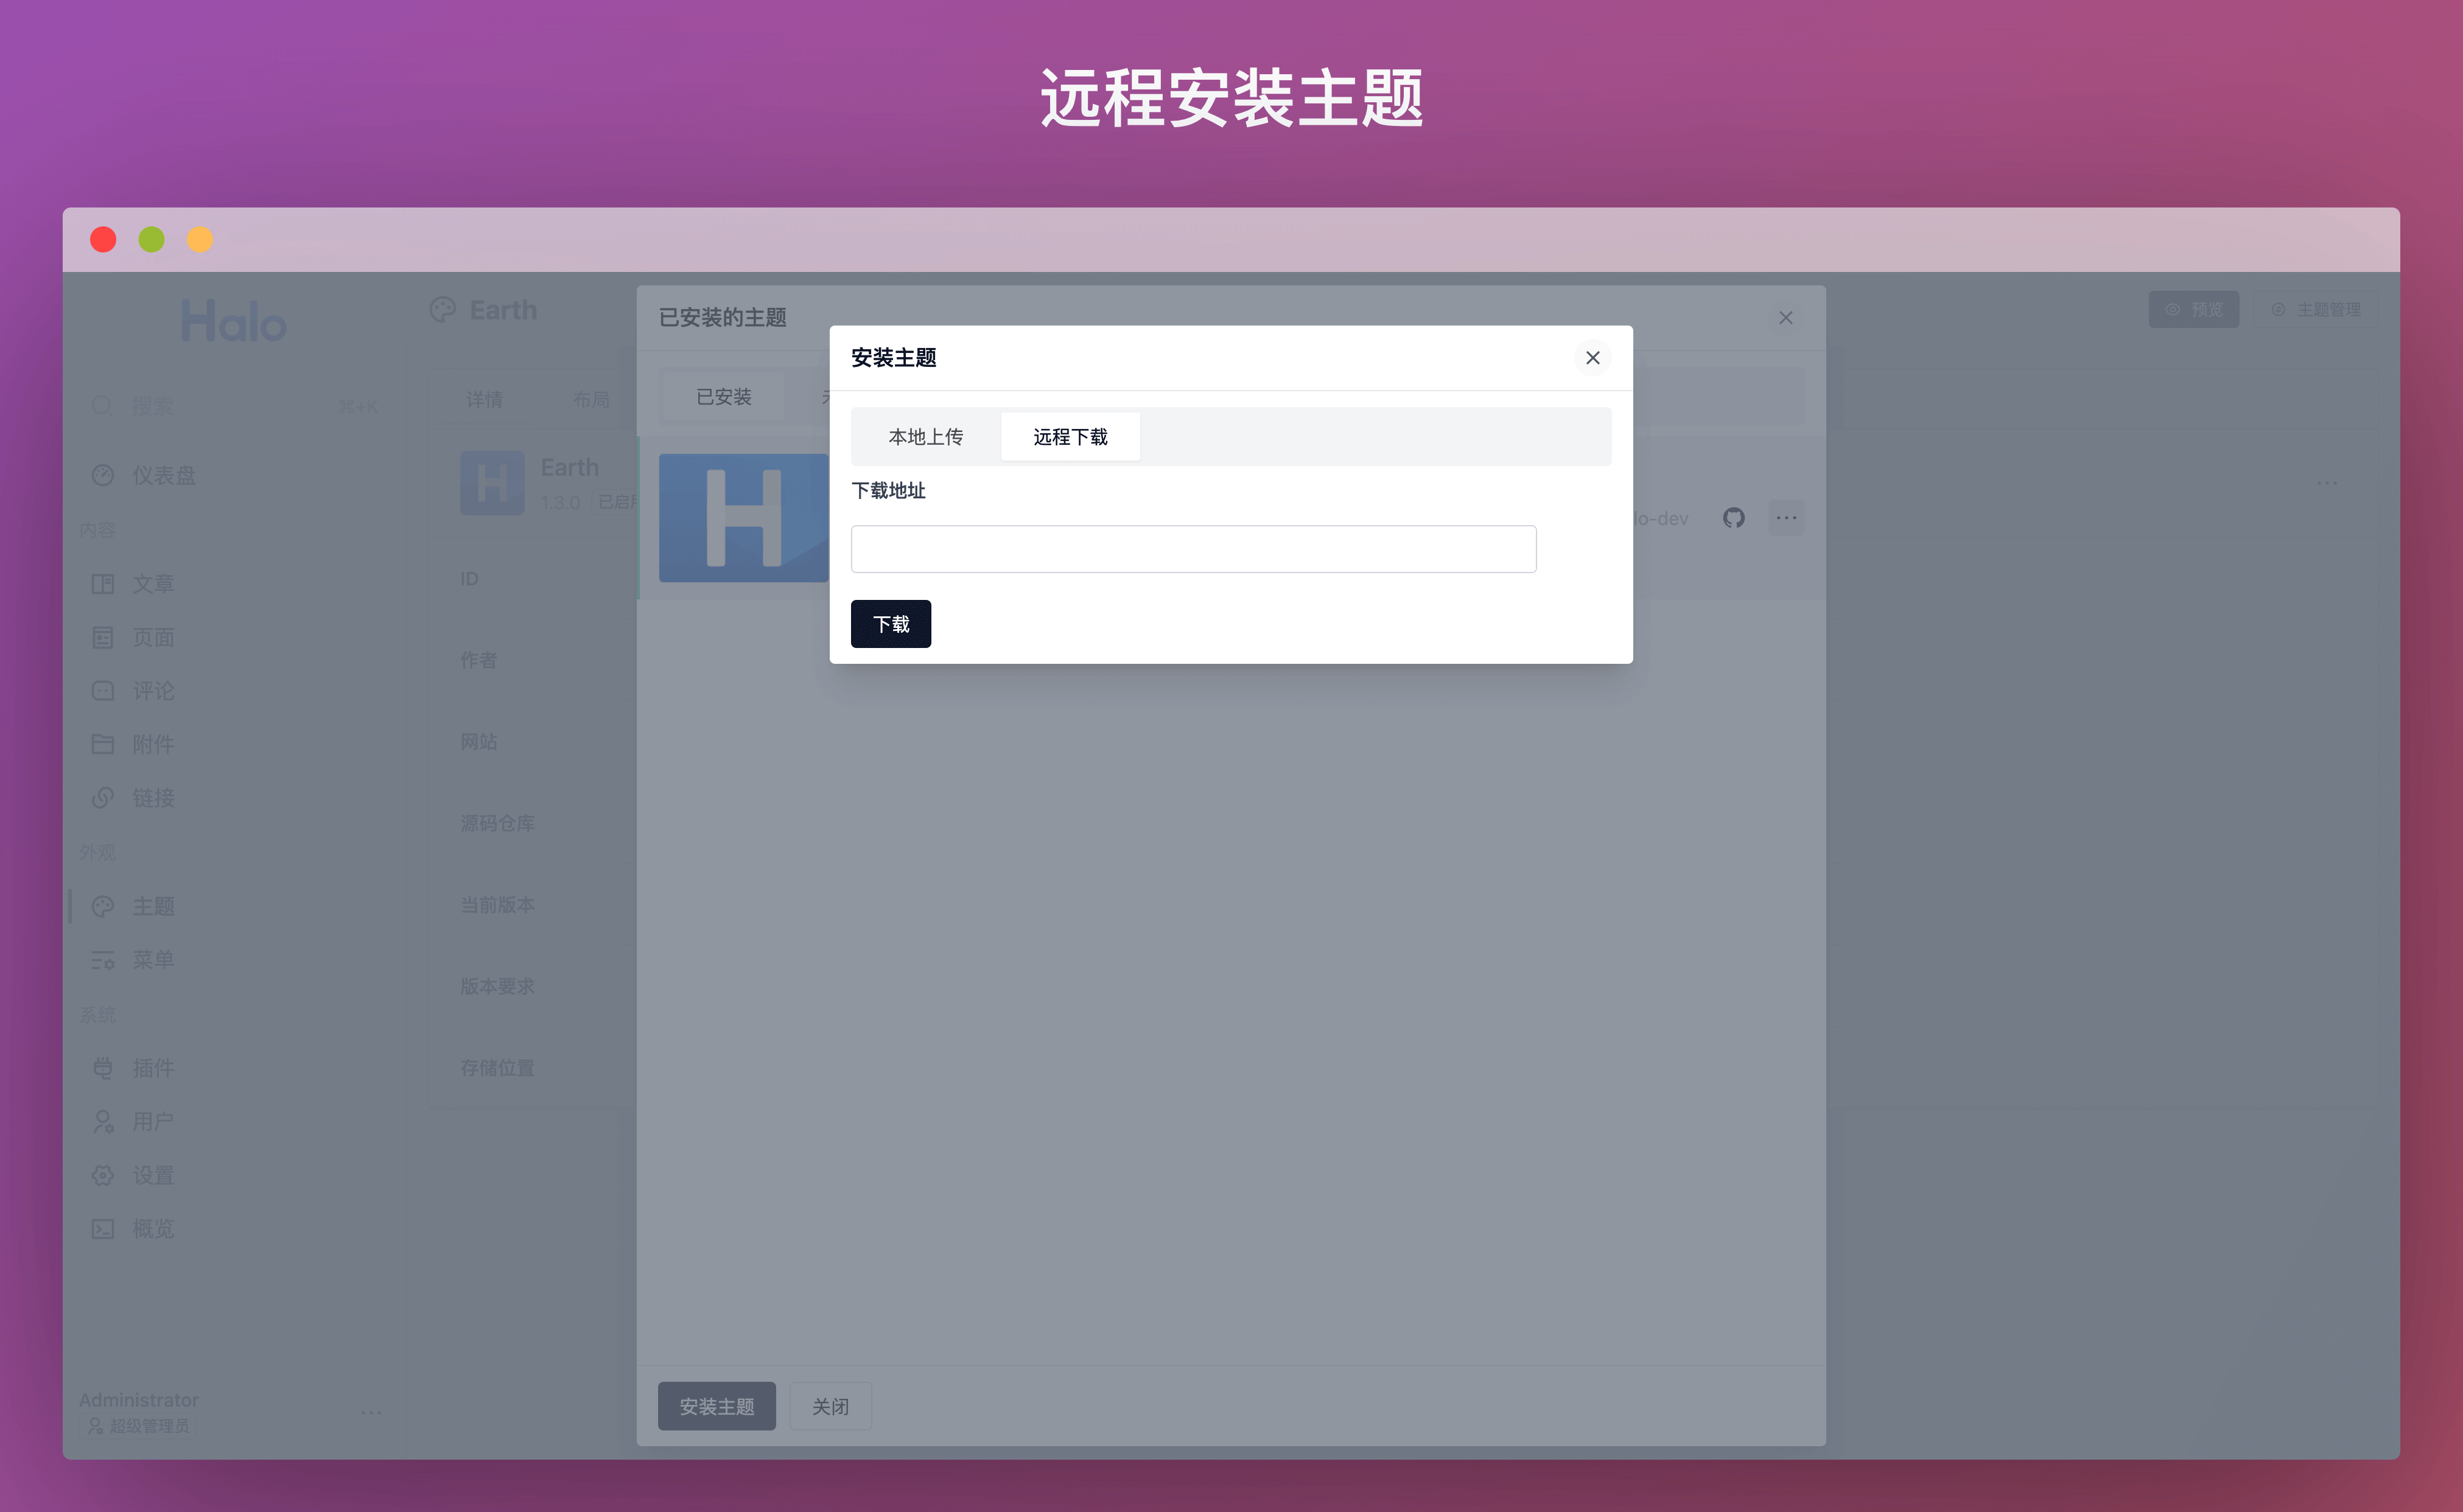Select the 概览 overview terminal icon
The height and width of the screenshot is (1512, 2463).
[103, 1228]
